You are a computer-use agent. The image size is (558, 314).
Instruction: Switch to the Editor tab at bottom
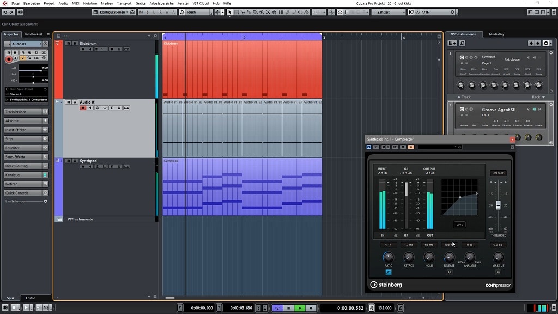(x=31, y=298)
